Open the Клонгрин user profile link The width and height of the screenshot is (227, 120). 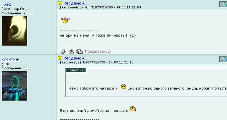click(x=10, y=59)
